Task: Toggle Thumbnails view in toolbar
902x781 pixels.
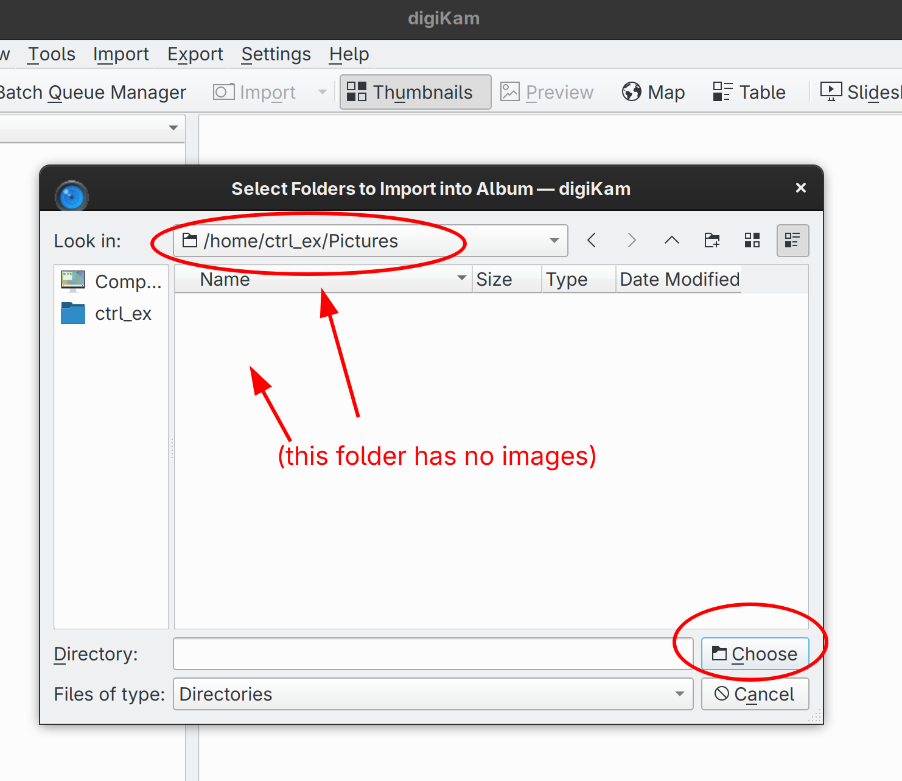Action: point(415,92)
